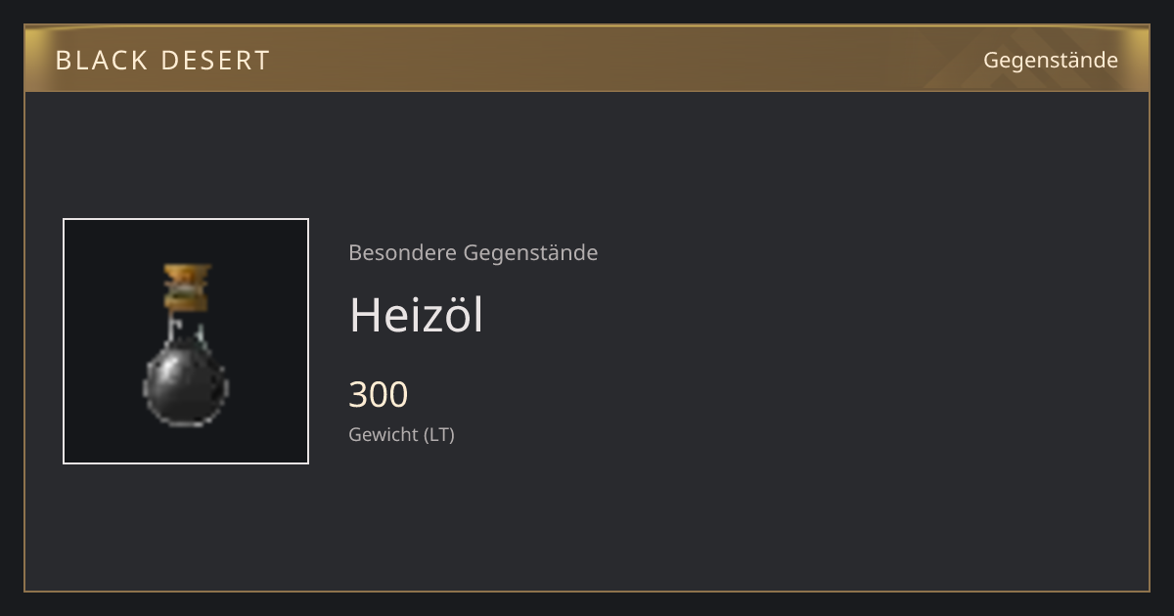The height and width of the screenshot is (616, 1174).
Task: Select the item thumbnail's white frame
Action: 186,341
